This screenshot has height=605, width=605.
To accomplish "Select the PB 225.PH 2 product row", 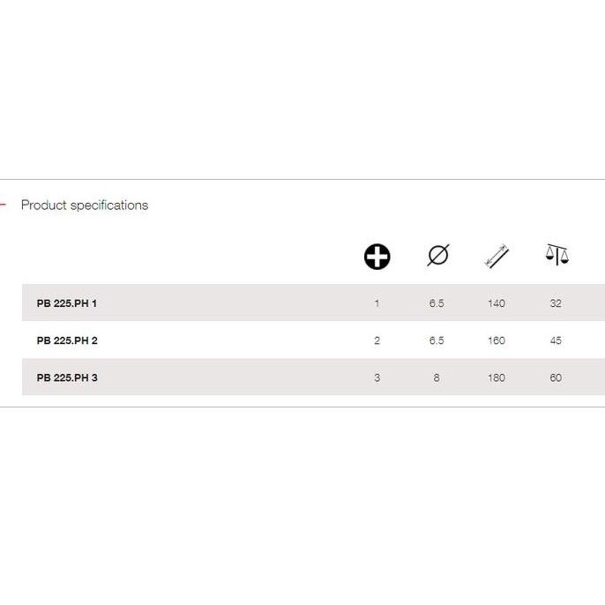I will tap(67, 340).
